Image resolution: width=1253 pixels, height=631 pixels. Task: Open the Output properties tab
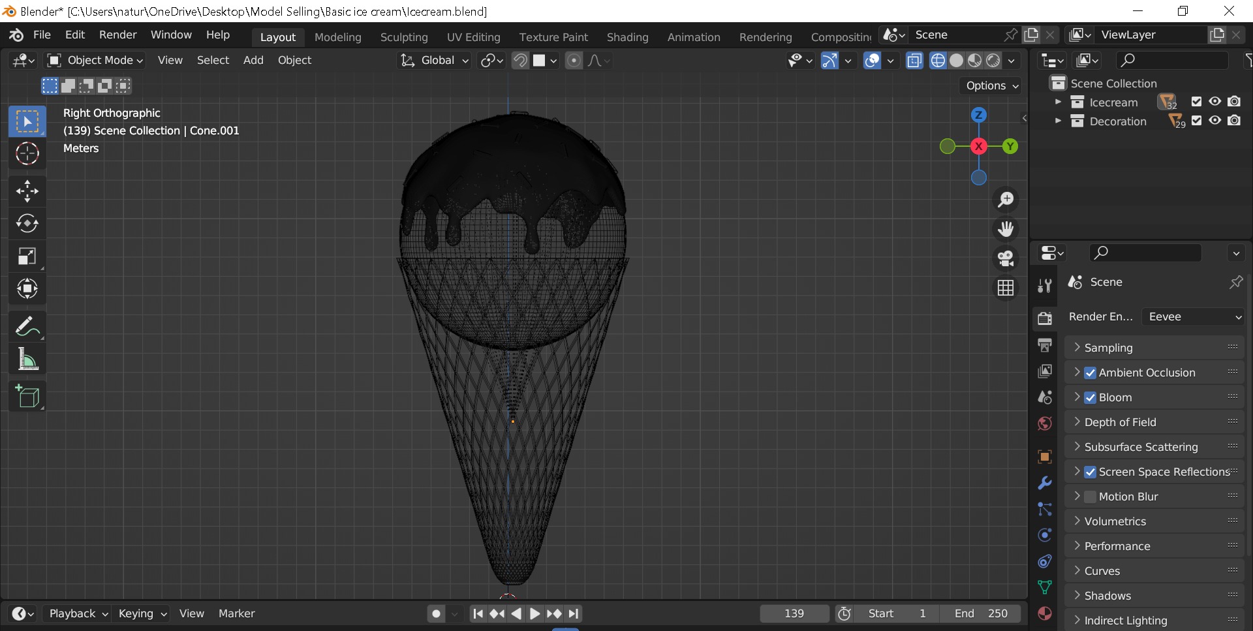click(x=1045, y=345)
